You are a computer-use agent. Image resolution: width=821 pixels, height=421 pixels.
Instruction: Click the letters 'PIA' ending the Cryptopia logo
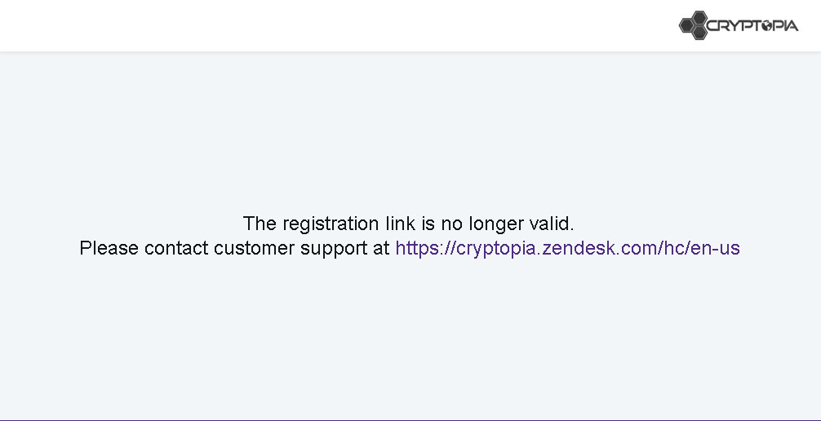point(785,25)
